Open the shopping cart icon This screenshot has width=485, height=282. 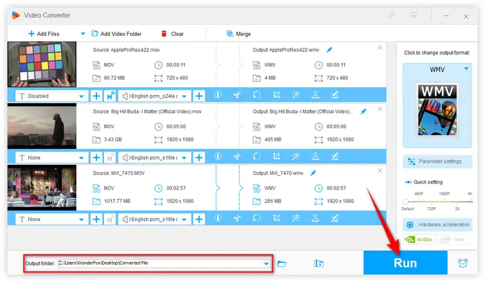[414, 15]
